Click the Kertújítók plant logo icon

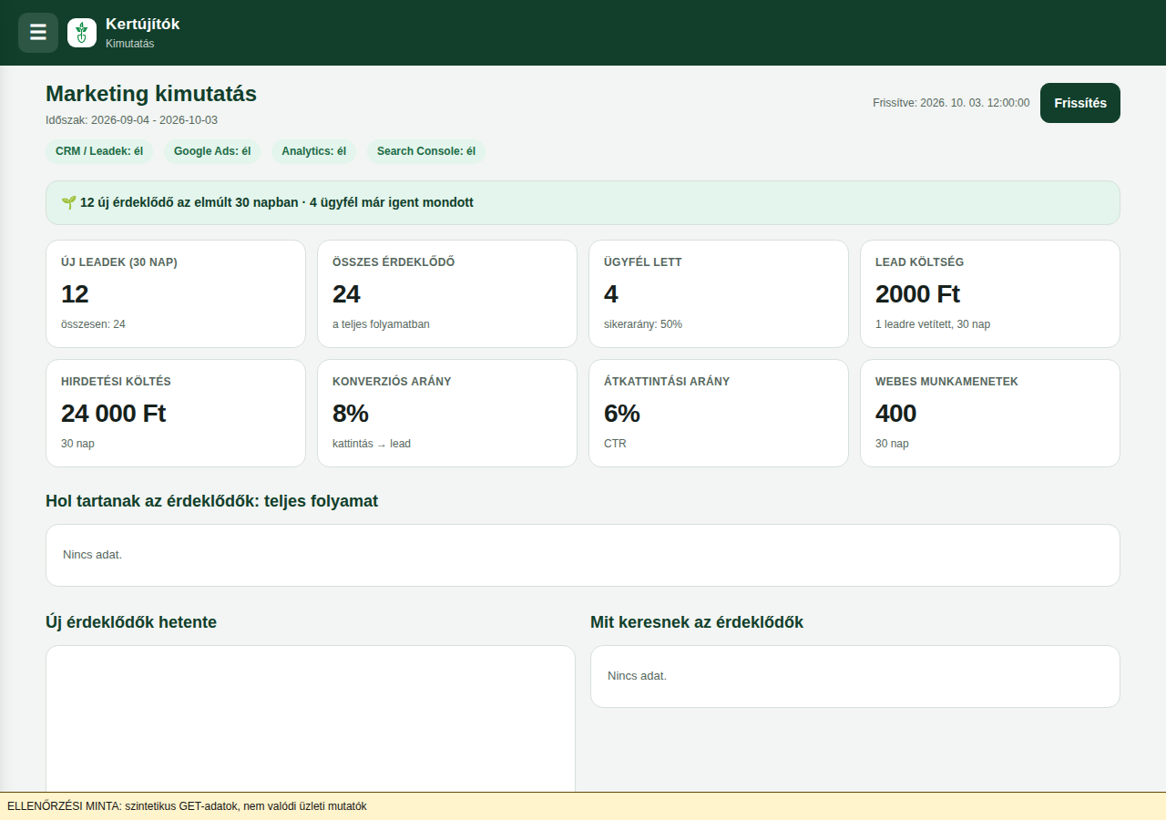click(x=82, y=33)
